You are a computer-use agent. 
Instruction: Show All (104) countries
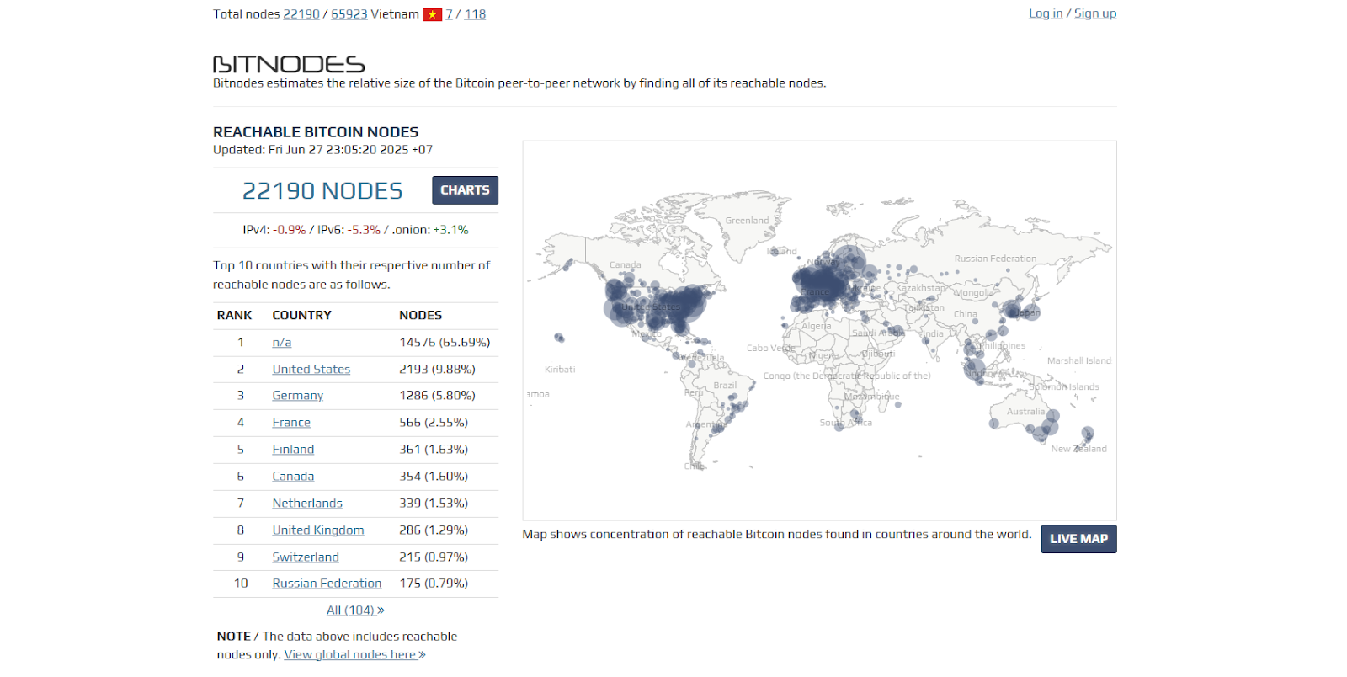pos(355,610)
